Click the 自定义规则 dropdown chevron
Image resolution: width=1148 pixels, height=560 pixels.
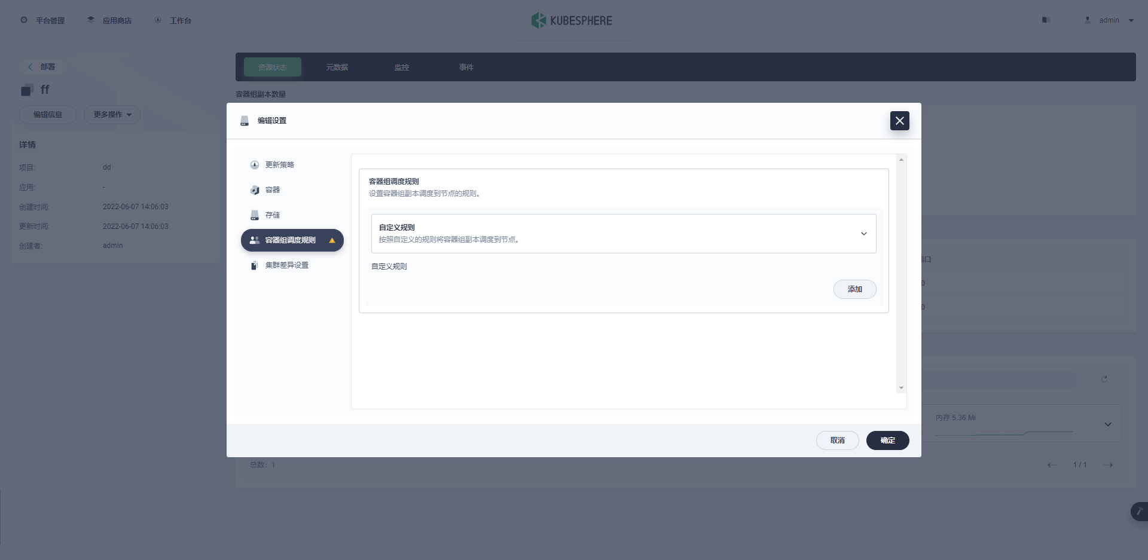[864, 234]
